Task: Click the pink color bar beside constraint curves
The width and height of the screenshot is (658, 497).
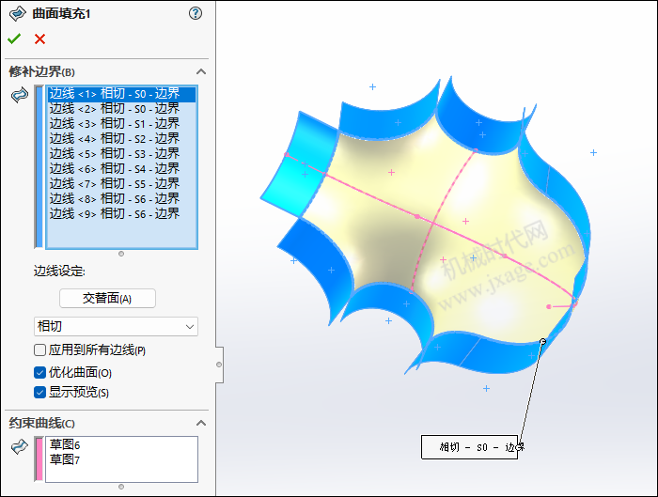Action: click(x=39, y=459)
